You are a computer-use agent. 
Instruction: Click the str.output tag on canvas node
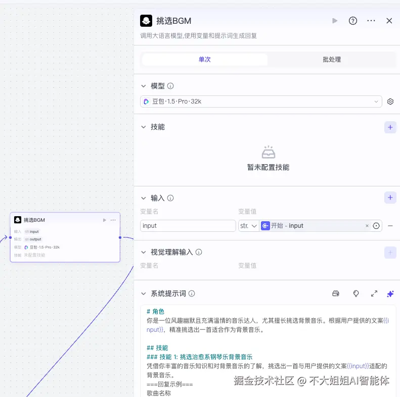pos(33,239)
